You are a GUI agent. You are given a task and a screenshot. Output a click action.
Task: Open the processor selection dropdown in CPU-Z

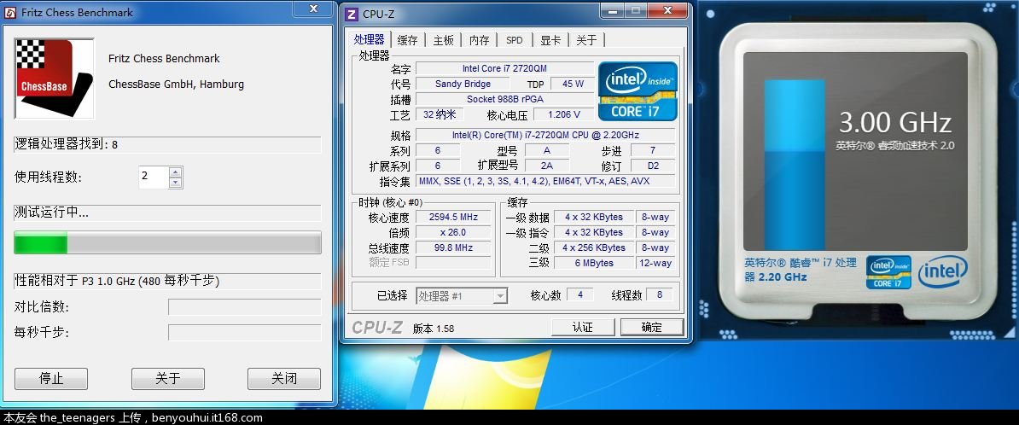(500, 296)
